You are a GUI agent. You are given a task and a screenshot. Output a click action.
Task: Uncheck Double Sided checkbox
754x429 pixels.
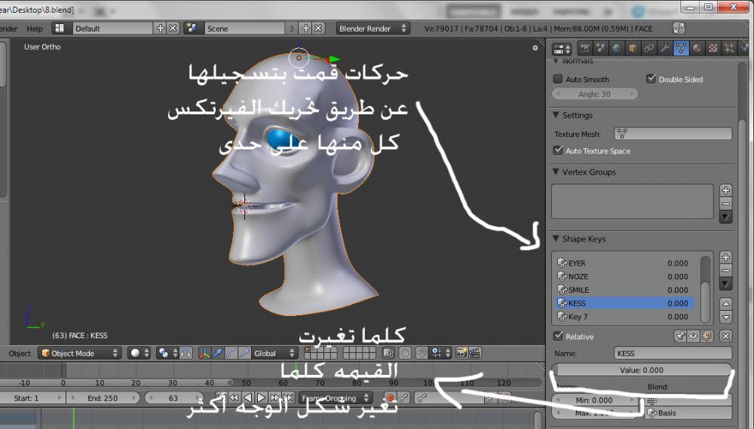[651, 79]
